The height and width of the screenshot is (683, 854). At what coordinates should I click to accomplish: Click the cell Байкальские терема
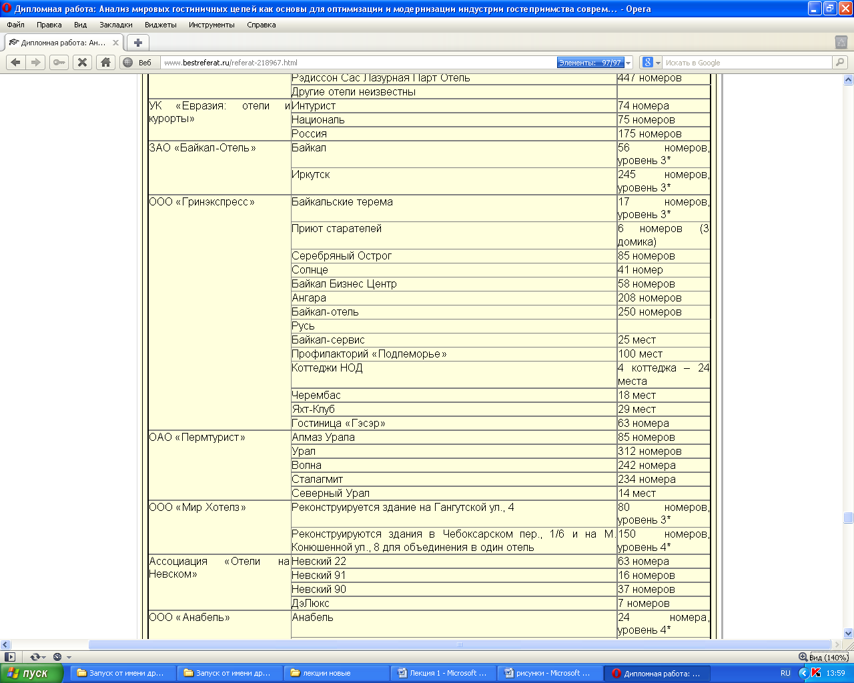[x=454, y=208]
